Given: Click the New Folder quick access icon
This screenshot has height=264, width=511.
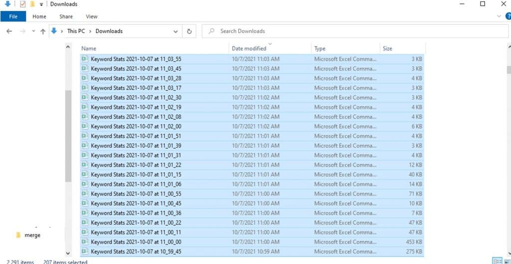Looking at the screenshot, I should [x=32, y=4].
